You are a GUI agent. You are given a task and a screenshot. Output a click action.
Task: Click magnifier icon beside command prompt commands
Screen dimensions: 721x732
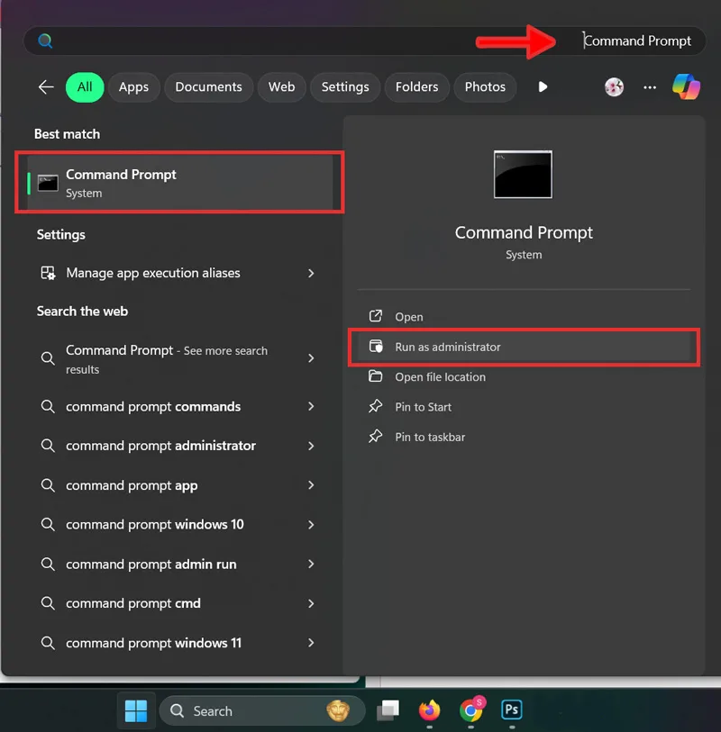coord(48,407)
